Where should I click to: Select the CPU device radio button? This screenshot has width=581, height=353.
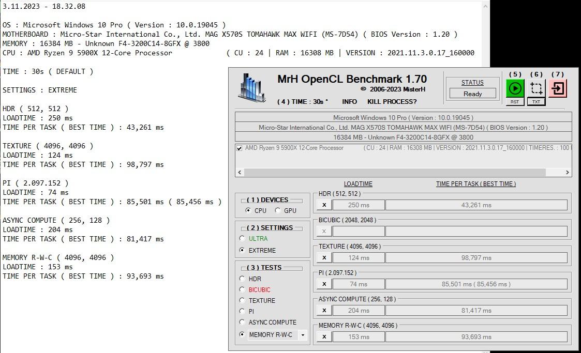point(248,210)
